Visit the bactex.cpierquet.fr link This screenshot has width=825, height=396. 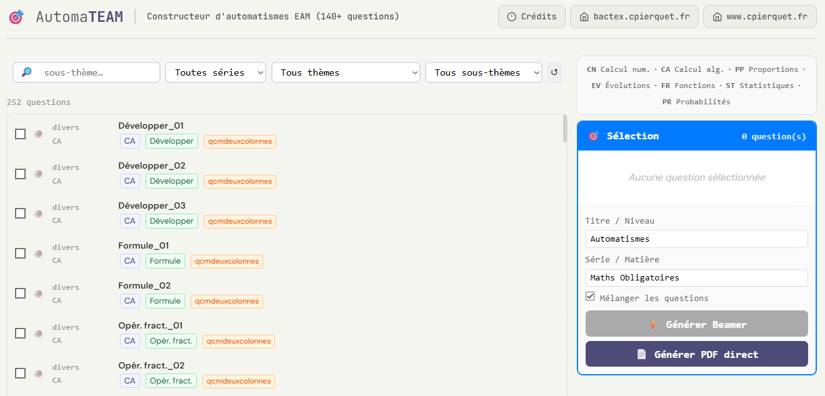click(x=634, y=17)
